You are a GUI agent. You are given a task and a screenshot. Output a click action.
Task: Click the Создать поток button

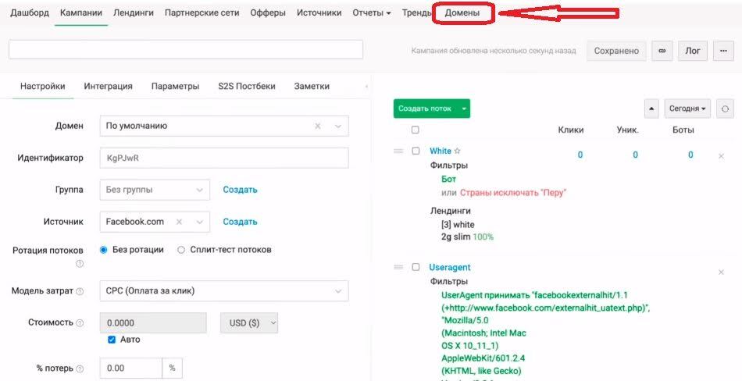coord(425,109)
